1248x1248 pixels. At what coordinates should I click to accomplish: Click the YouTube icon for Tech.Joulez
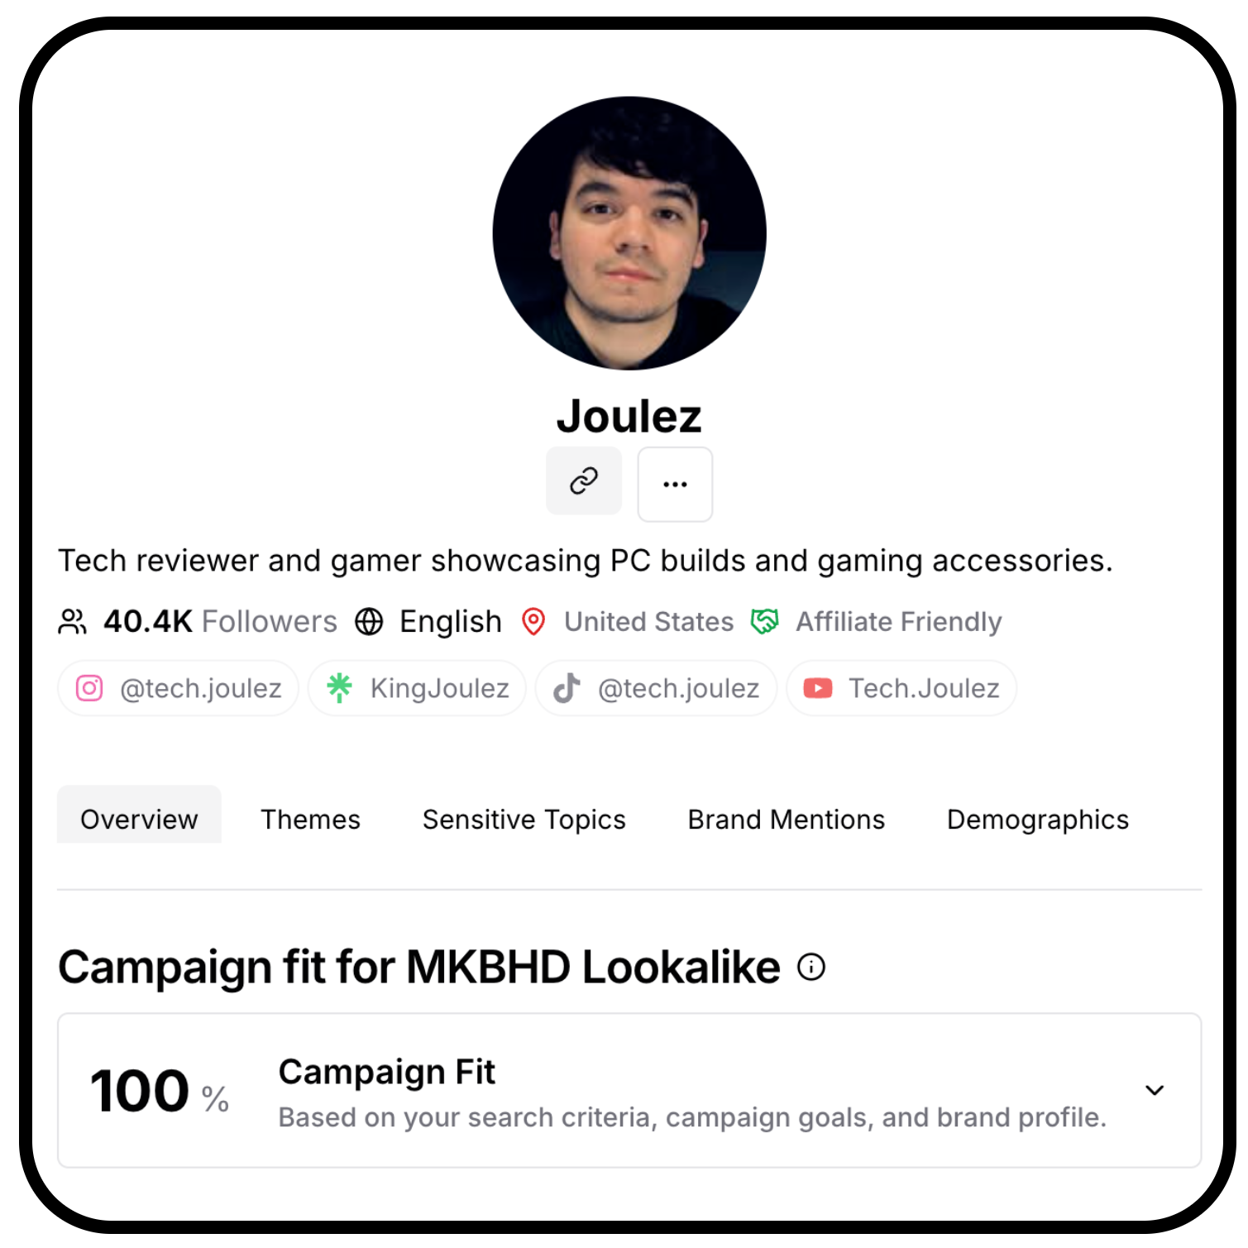point(818,688)
